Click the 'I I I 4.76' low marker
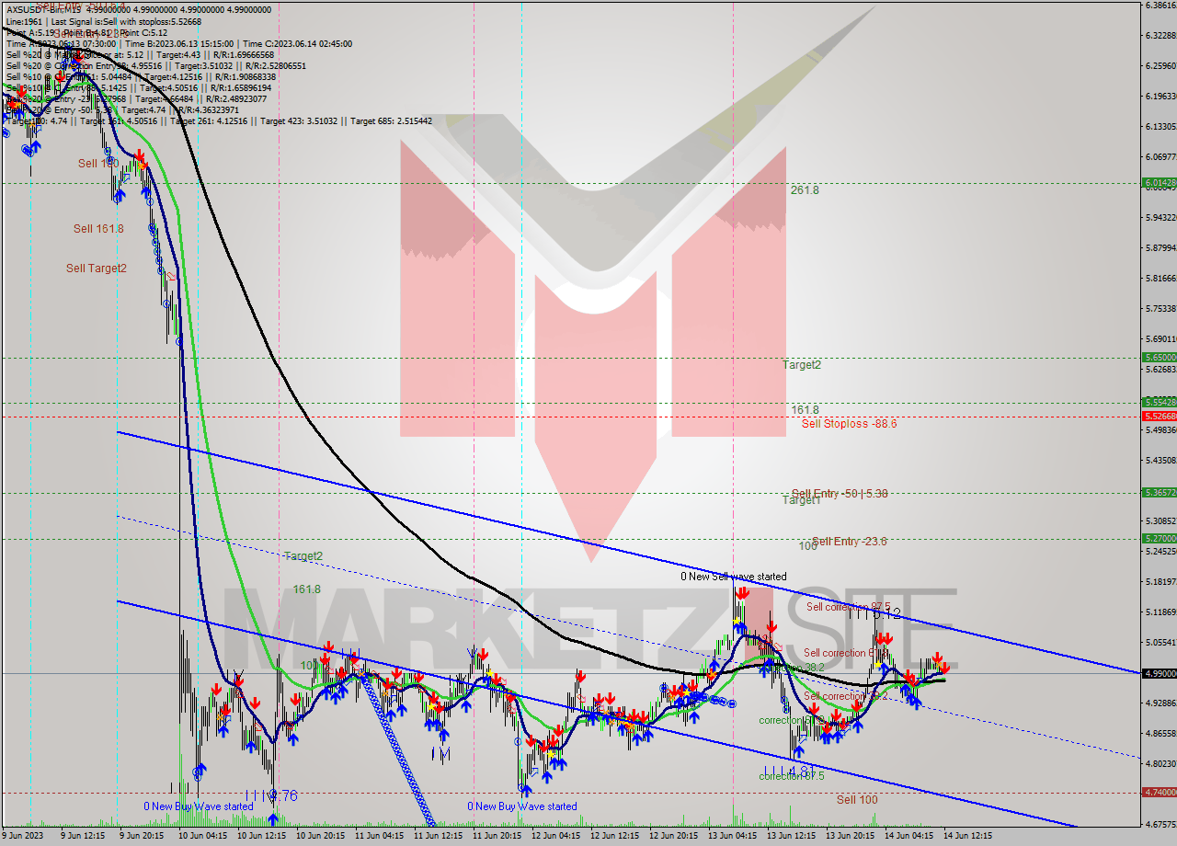 point(271,795)
